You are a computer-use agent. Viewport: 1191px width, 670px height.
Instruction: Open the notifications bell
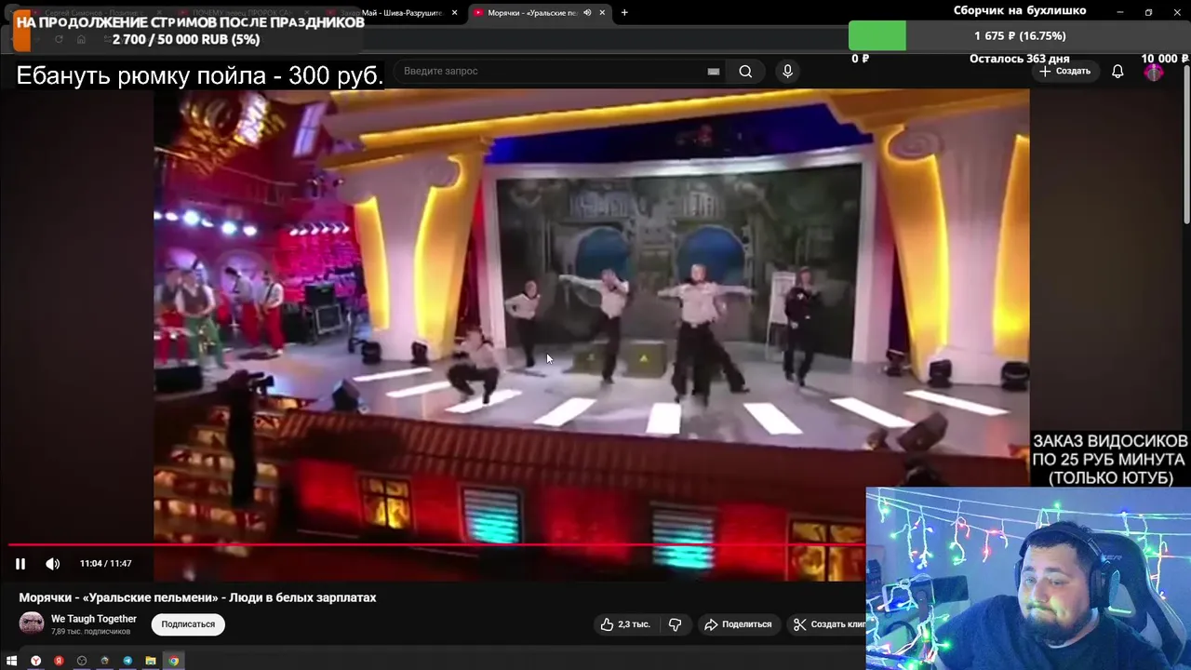click(x=1117, y=71)
